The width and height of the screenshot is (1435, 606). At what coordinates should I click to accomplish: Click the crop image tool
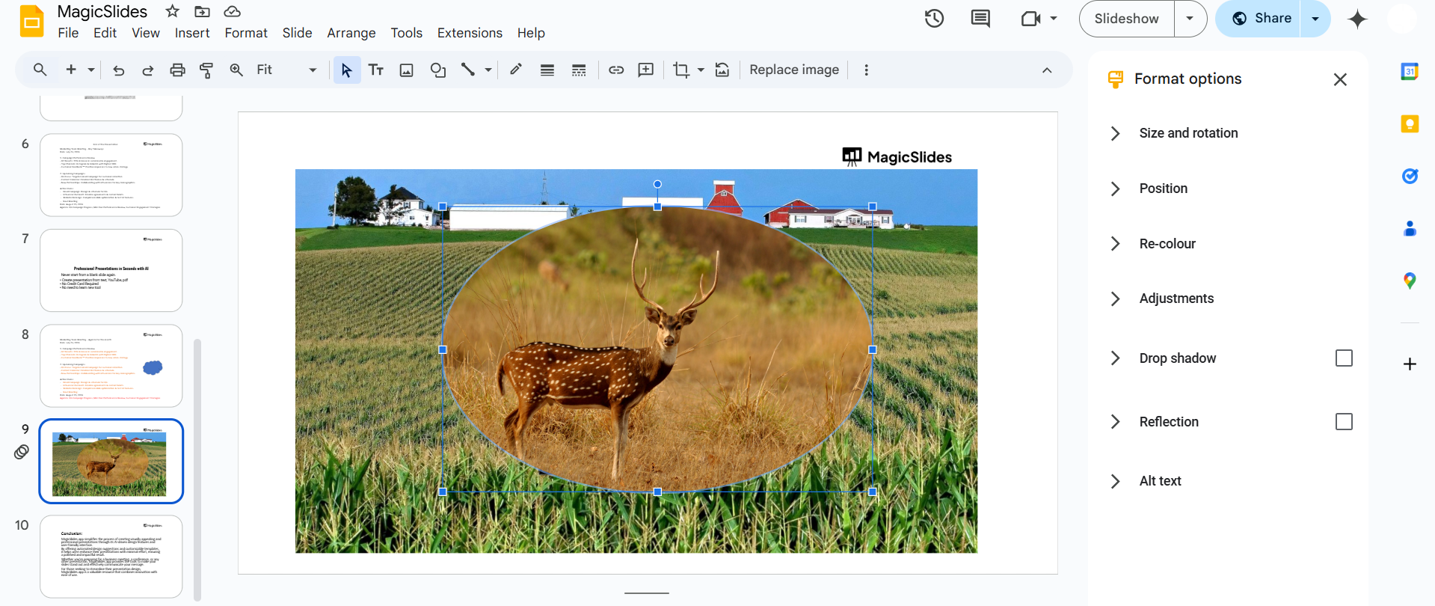click(680, 70)
